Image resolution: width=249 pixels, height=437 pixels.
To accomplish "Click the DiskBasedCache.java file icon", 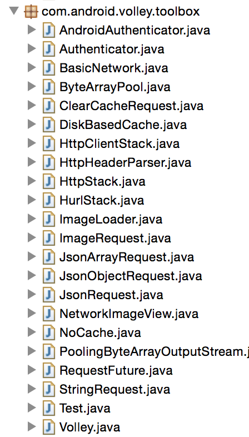I will (49, 125).
